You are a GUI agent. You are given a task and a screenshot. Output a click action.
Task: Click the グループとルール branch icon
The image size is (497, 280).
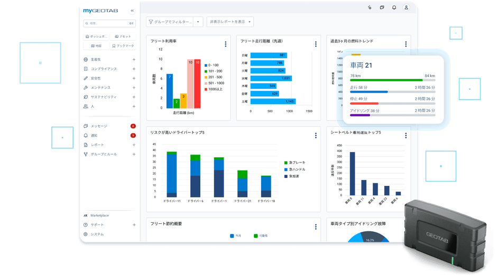pos(86,154)
